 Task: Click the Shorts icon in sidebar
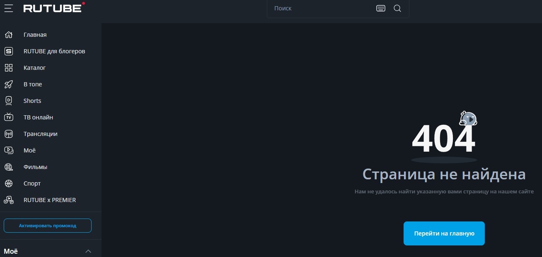click(9, 101)
